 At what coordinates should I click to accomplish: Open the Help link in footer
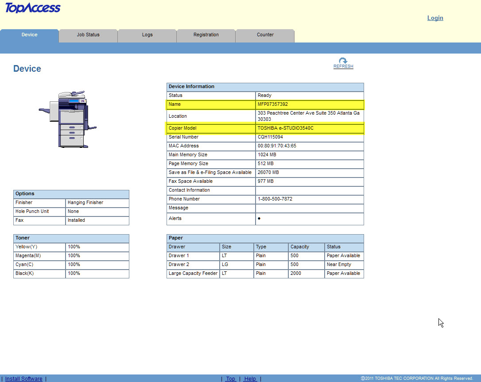[x=250, y=379]
